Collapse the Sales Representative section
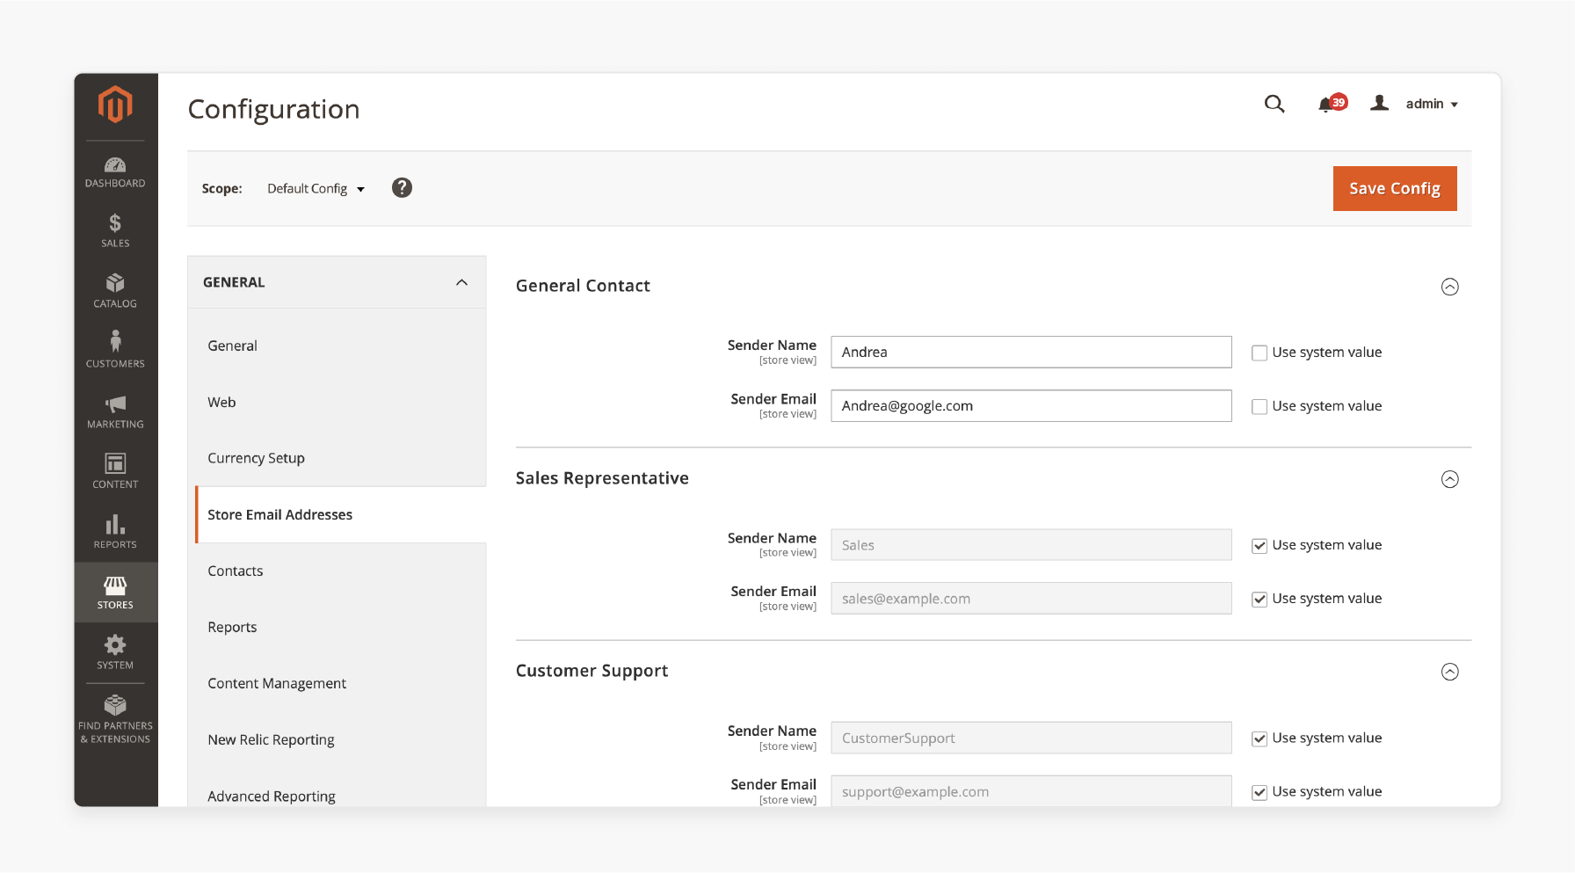 pyautogui.click(x=1450, y=479)
